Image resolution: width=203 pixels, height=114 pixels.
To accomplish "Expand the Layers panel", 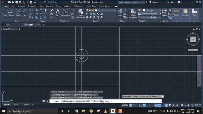I will [96, 21].
